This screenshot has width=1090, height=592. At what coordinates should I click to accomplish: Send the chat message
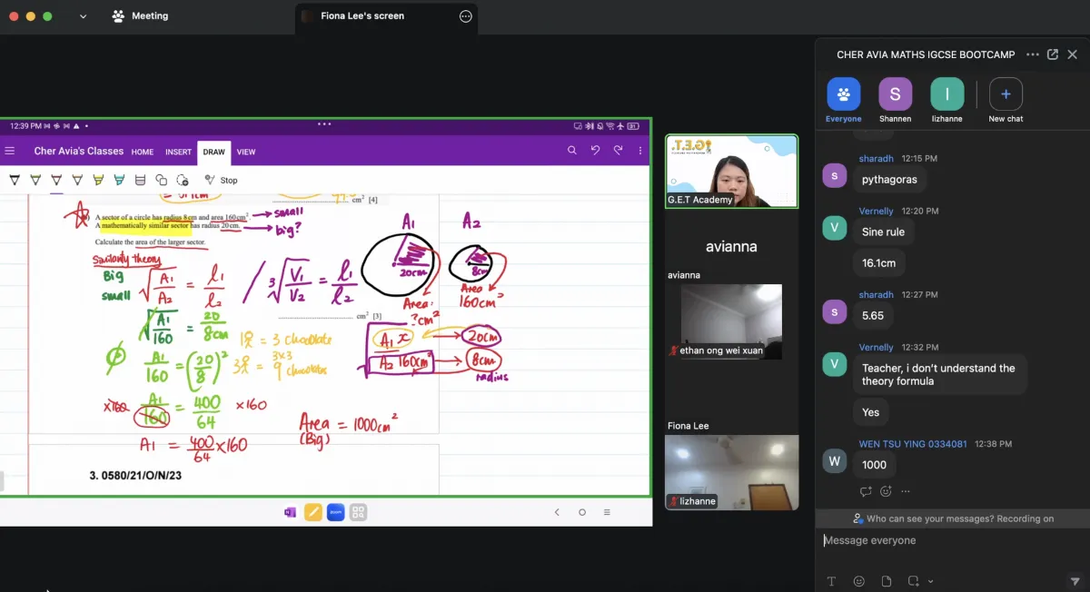pos(1075,581)
